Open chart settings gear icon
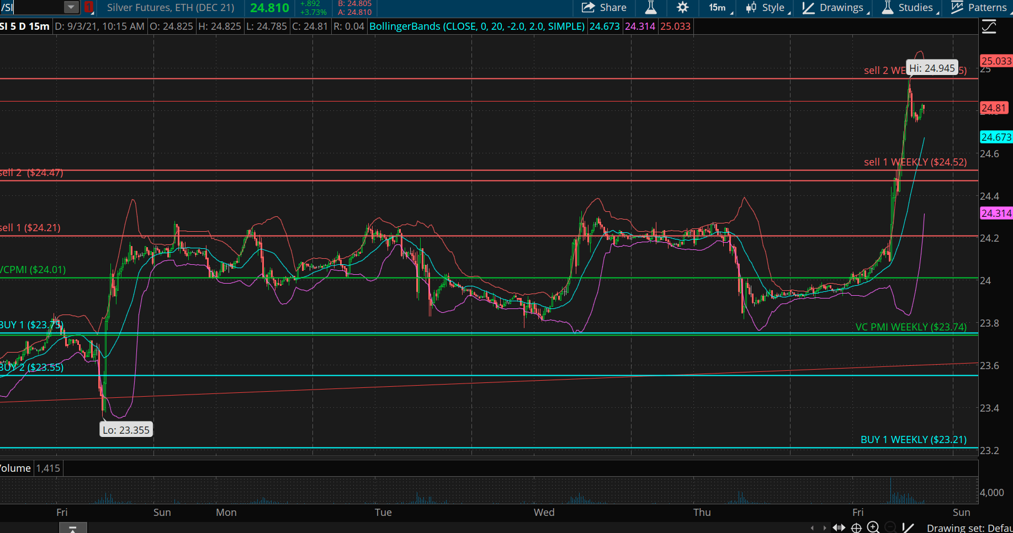The image size is (1013, 533). pos(683,8)
